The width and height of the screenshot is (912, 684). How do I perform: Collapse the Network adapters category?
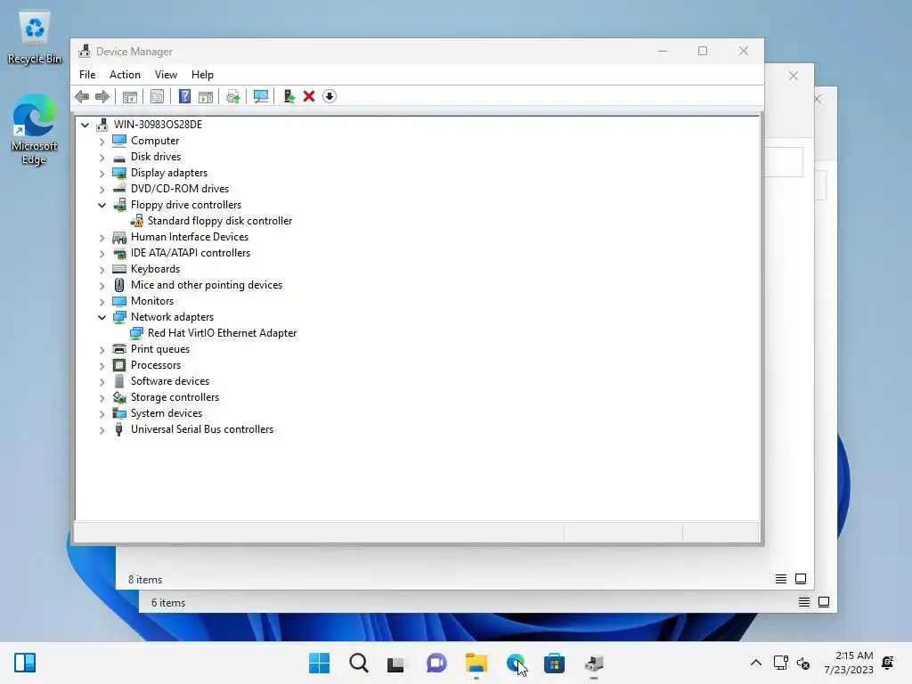coord(102,317)
